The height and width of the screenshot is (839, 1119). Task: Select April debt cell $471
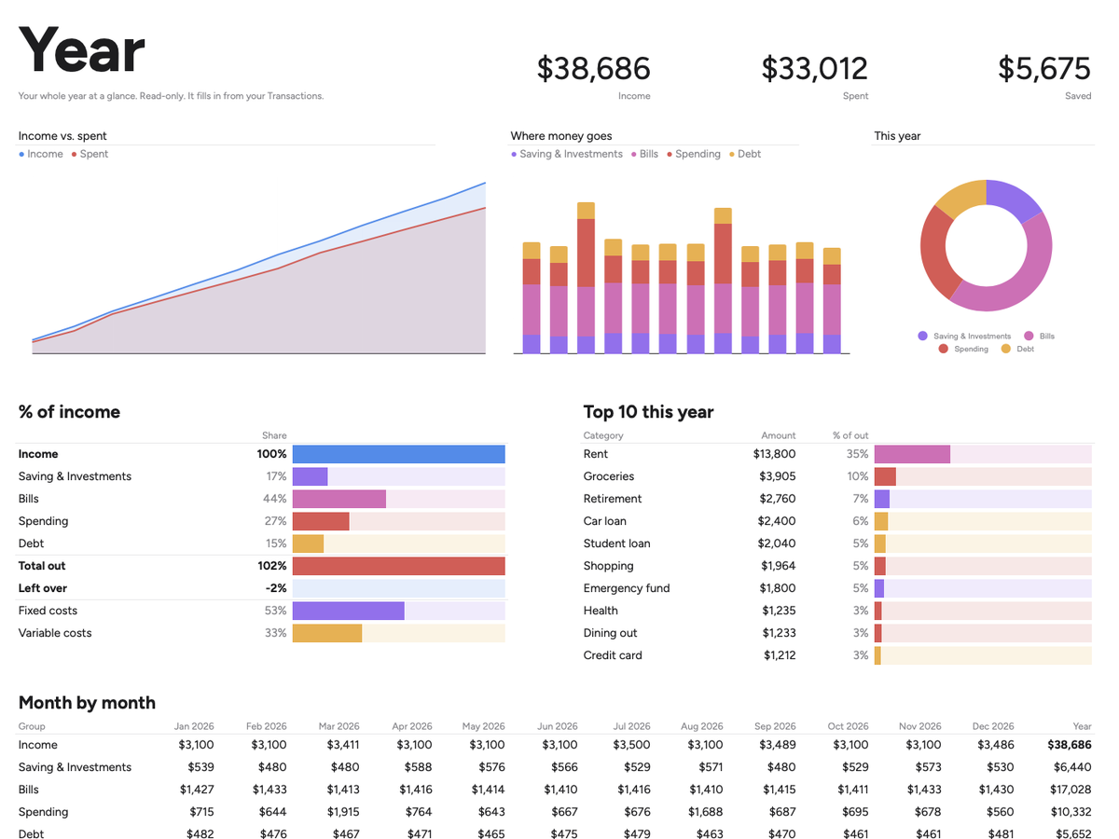coord(418,834)
